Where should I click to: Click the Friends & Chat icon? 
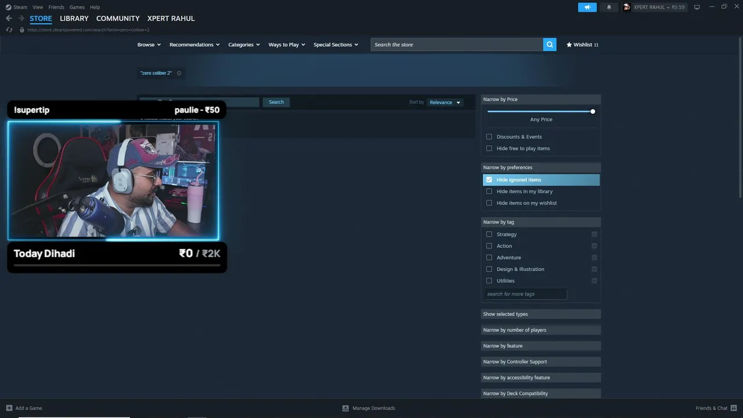[734, 408]
